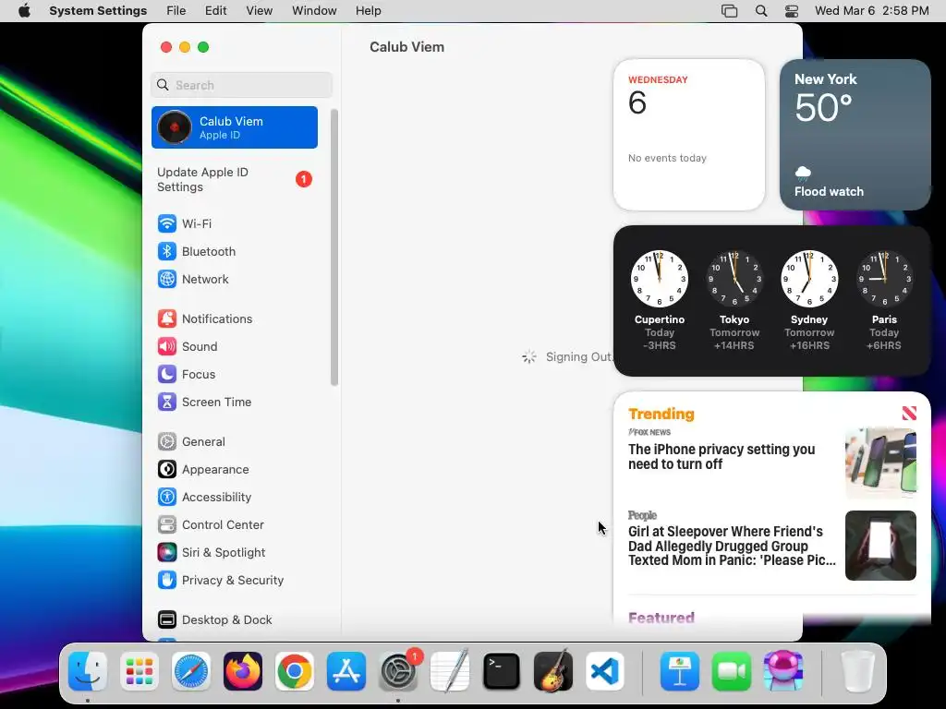Open Trash from the Dock
Image resolution: width=946 pixels, height=709 pixels.
click(858, 671)
